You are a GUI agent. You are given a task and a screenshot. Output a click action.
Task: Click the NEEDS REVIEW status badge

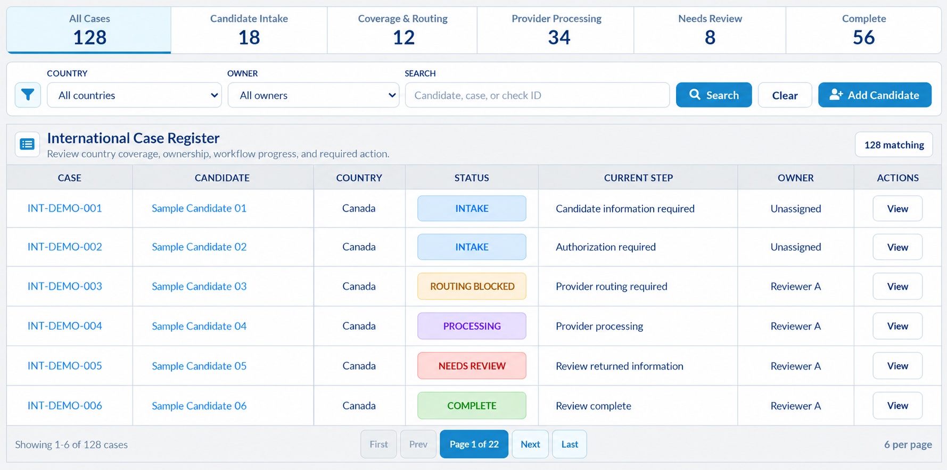(x=472, y=366)
